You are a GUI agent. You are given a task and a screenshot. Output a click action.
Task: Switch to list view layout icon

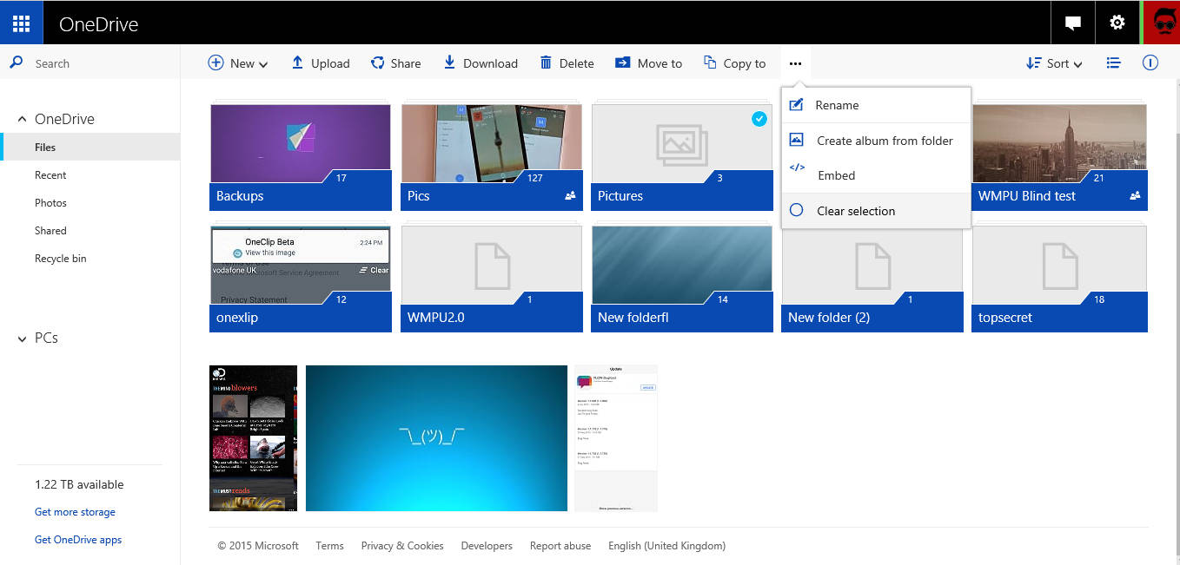(1113, 63)
